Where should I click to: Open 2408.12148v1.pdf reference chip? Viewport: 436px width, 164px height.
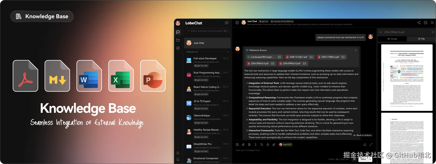coord(300,57)
